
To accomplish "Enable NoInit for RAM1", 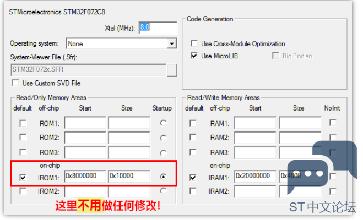I will click(333, 123).
